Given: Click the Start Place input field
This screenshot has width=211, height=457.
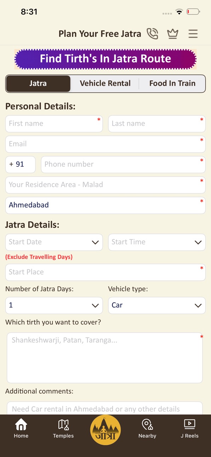Looking at the screenshot, I should click(105, 272).
